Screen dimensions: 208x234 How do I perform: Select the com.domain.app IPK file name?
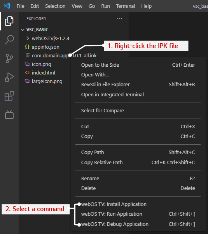[x=64, y=55]
